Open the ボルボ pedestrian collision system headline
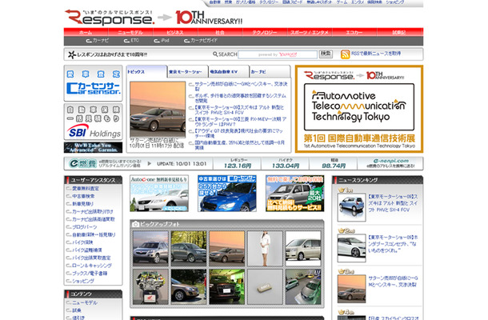 pos(240,98)
